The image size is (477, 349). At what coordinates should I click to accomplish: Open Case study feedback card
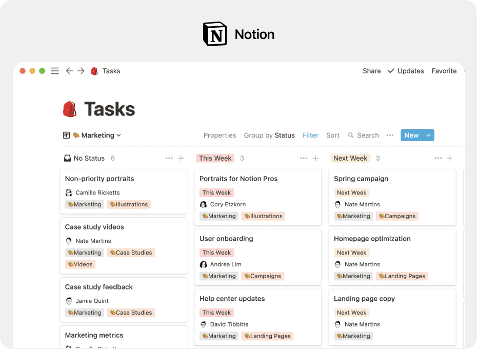point(123,300)
